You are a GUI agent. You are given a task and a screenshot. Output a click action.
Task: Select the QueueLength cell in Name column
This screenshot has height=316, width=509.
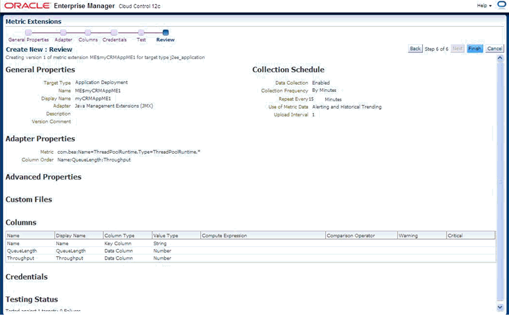pos(22,251)
